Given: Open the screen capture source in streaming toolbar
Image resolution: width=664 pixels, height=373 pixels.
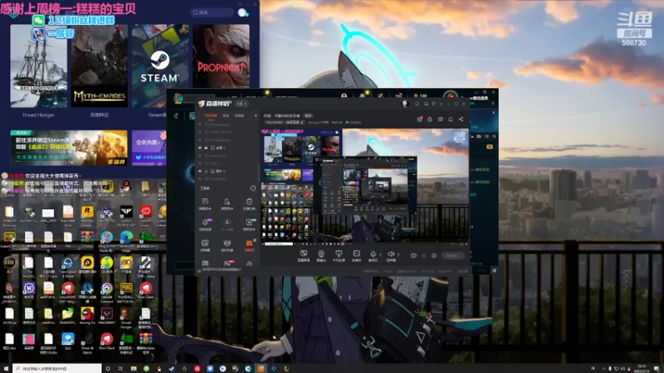Looking at the screenshot, I should pos(304,255).
